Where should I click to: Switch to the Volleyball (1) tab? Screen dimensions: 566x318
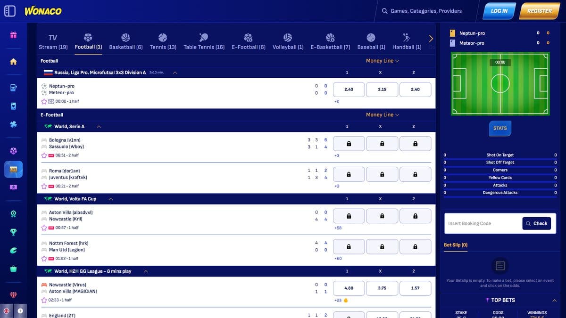coord(288,41)
